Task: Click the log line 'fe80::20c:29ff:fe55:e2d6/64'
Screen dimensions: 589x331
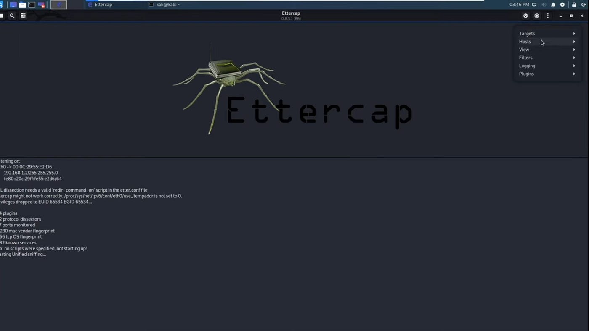Action: coord(33,179)
